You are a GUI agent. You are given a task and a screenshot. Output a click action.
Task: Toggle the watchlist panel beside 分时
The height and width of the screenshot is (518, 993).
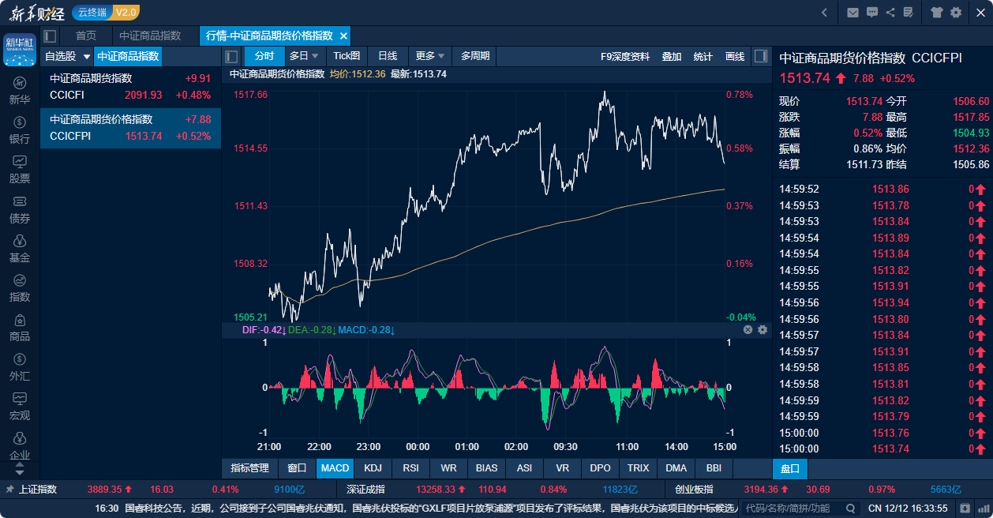coord(231,56)
